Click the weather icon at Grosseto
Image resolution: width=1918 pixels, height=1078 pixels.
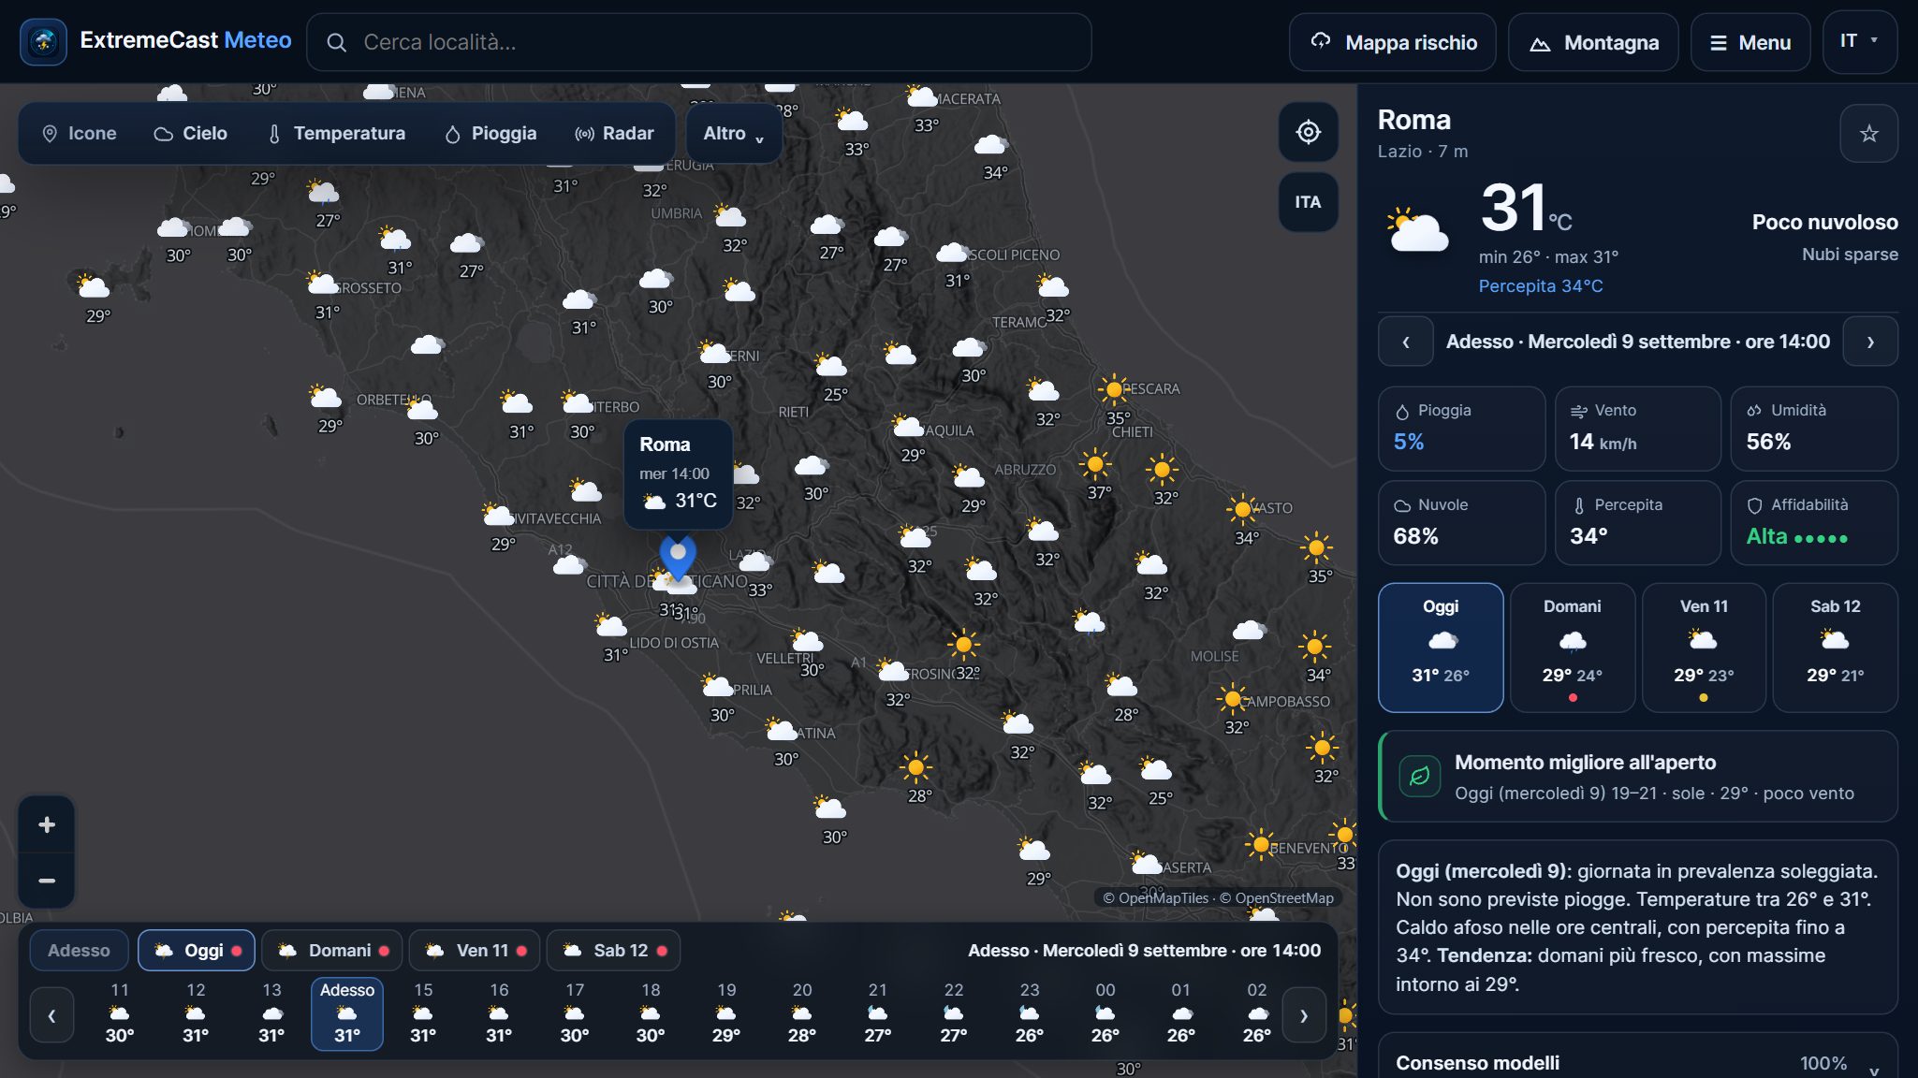coord(321,282)
